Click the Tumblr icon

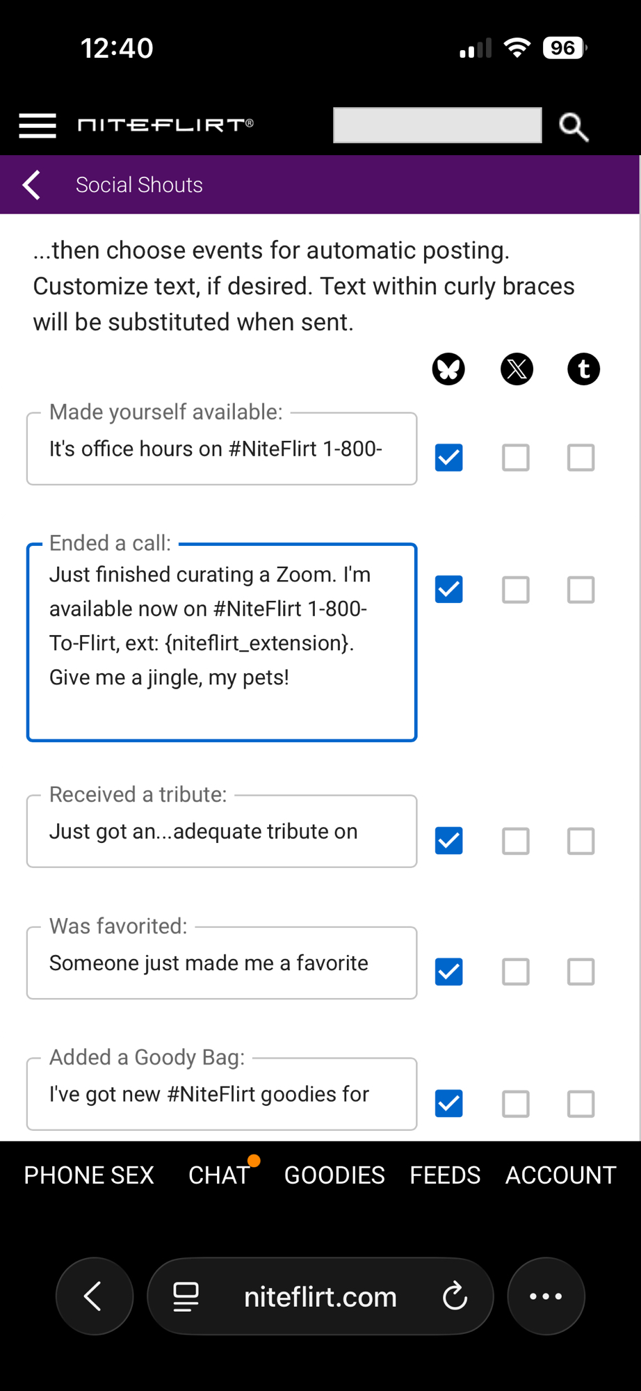click(x=583, y=369)
